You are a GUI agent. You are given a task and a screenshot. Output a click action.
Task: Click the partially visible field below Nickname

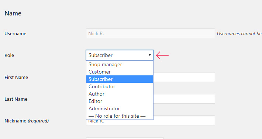click(125, 138)
